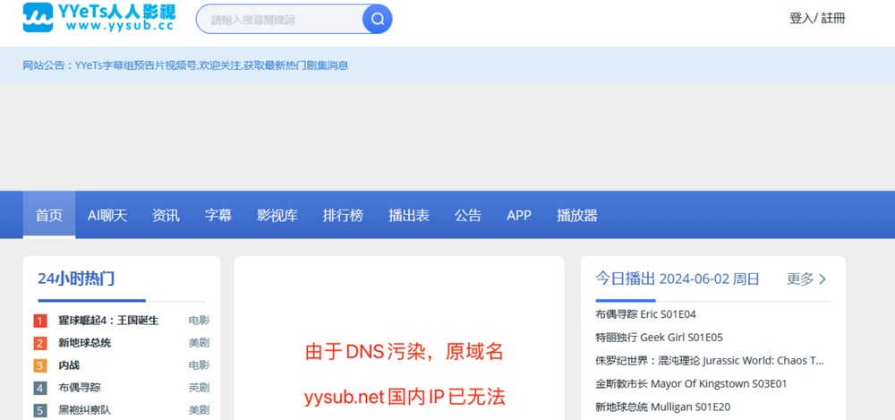Open the 排行榜 rankings page
Viewport: 895px width, 420px height.
click(x=343, y=215)
